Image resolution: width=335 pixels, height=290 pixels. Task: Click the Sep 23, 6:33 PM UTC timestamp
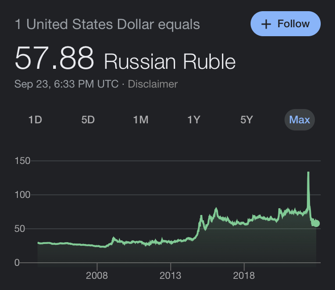point(67,84)
